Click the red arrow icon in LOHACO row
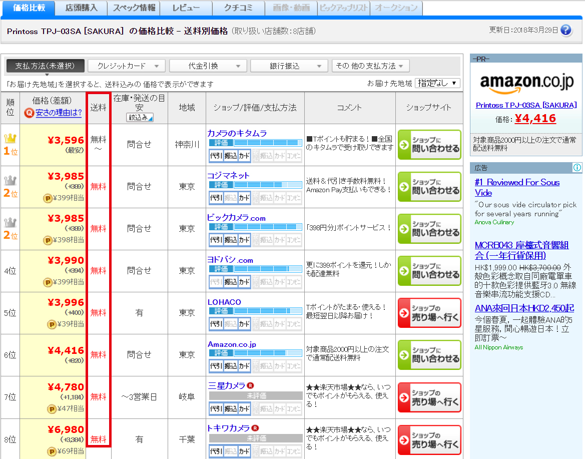This screenshot has width=585, height=459. click(x=404, y=313)
